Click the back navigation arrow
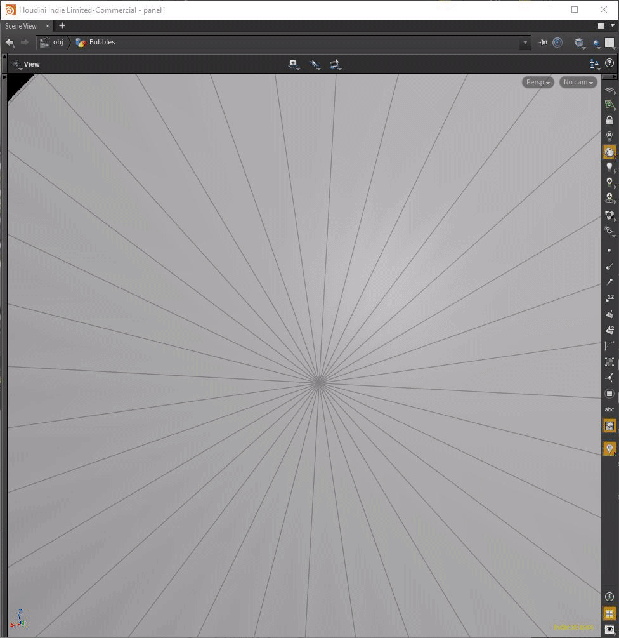The width and height of the screenshot is (619, 638). coord(10,43)
